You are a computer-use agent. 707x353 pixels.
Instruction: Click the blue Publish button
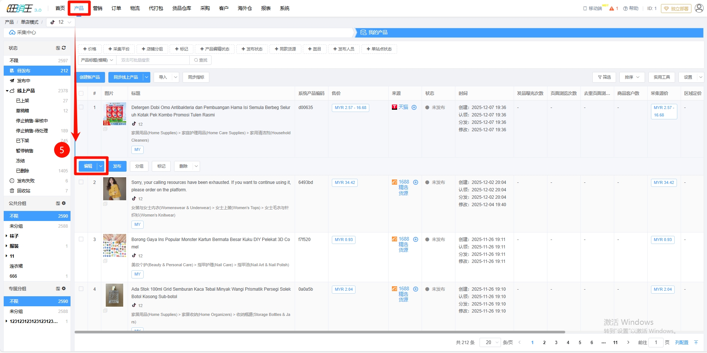tap(117, 166)
